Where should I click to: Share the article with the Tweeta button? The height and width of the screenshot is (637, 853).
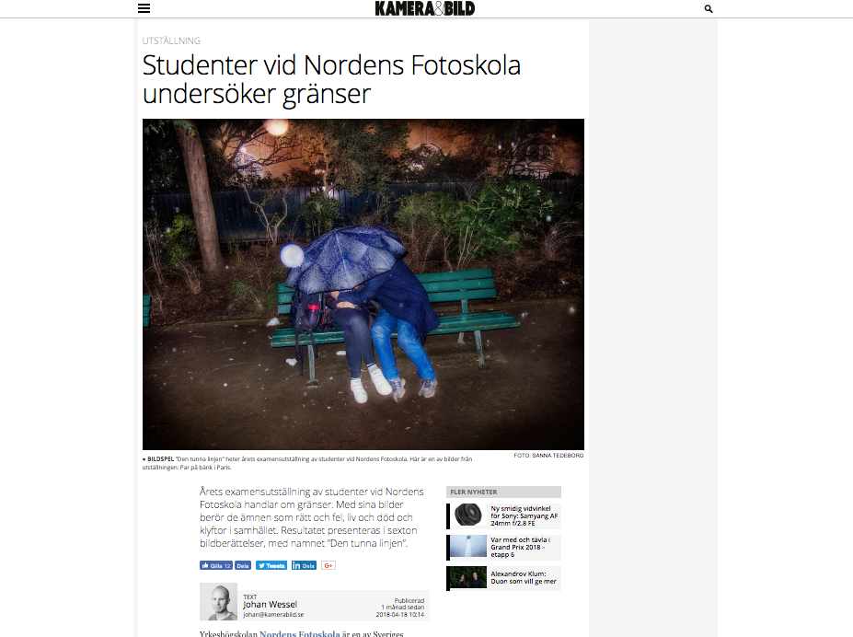coord(271,566)
